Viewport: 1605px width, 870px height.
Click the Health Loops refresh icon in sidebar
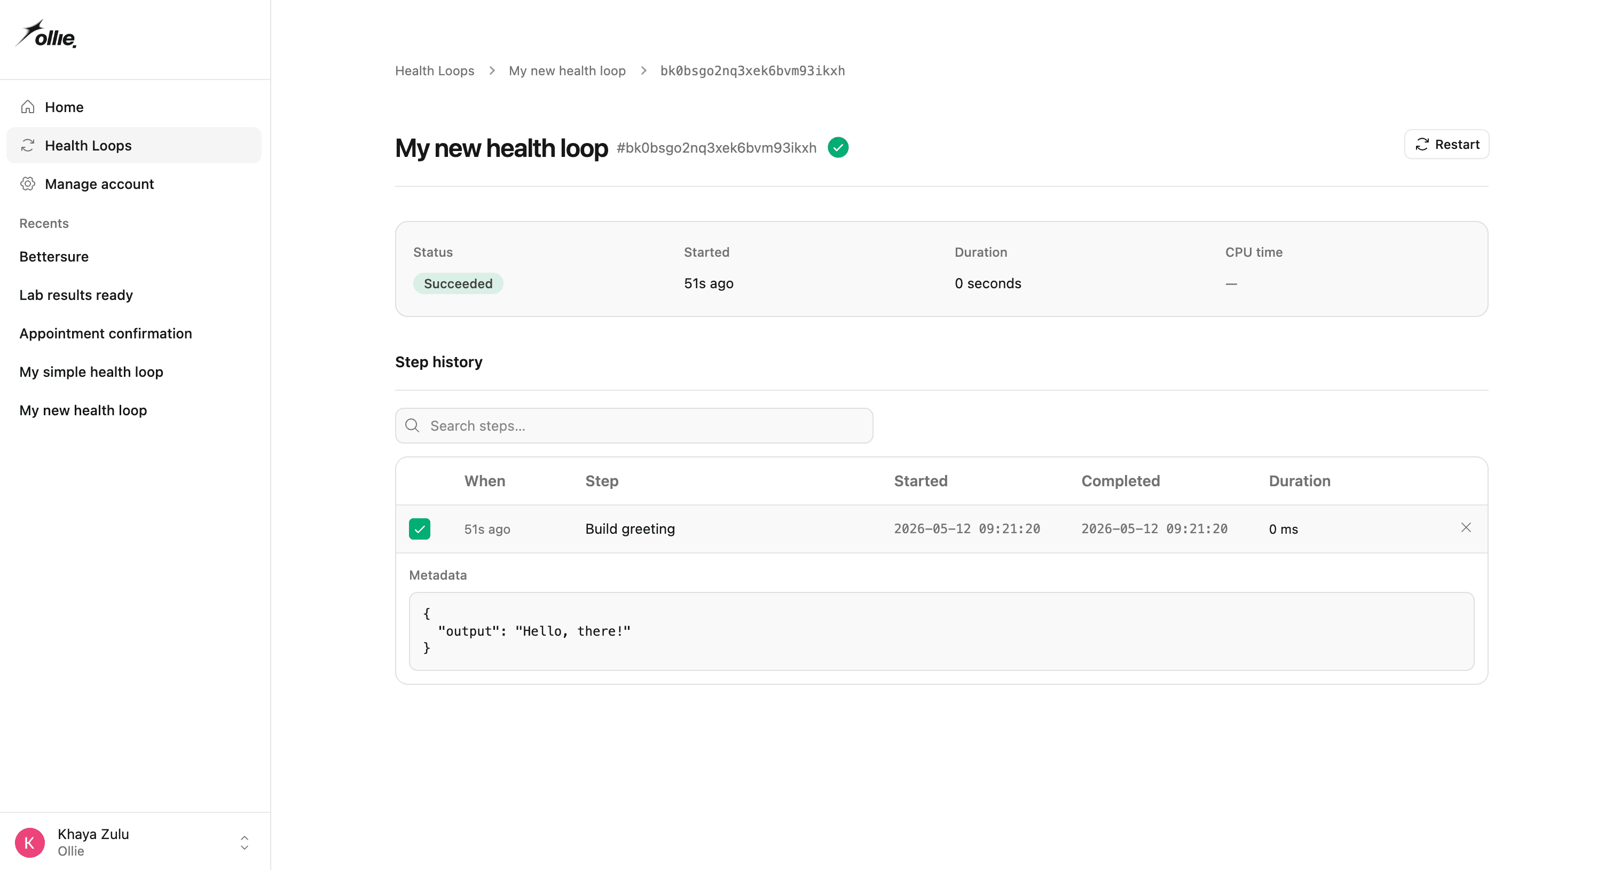(x=27, y=146)
